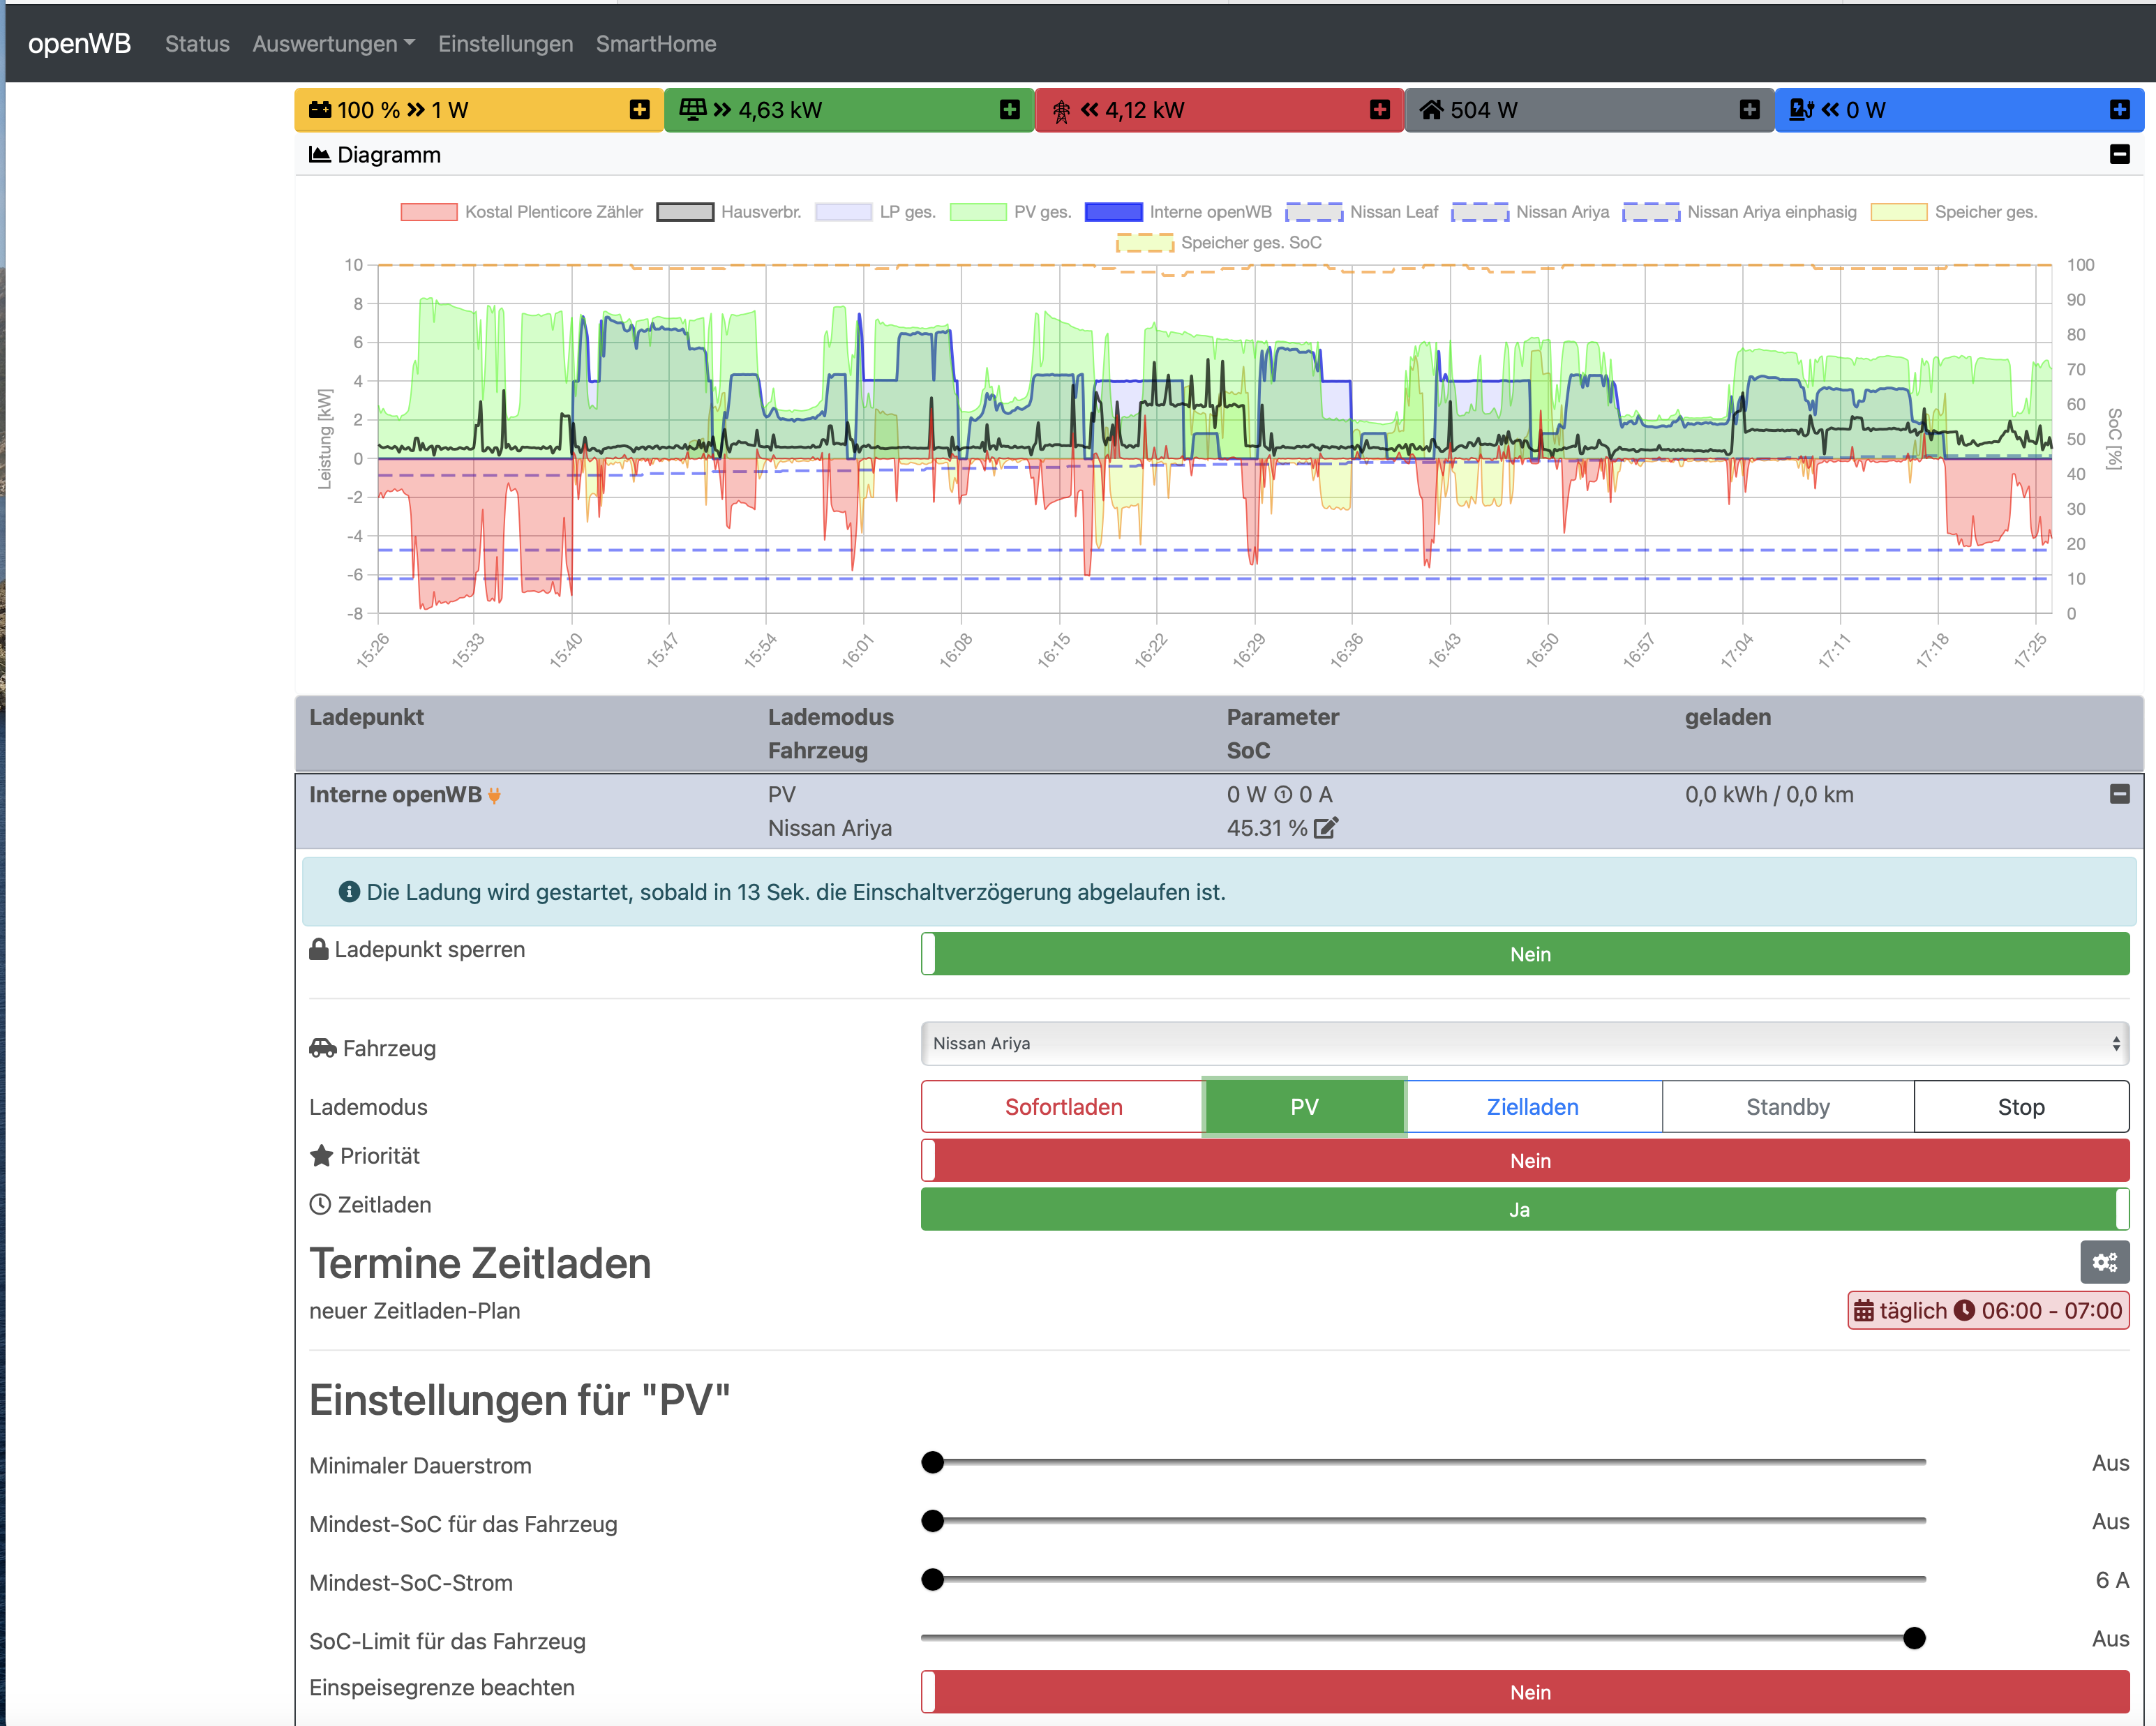
Task: Click the openWB brand logo
Action: click(x=79, y=44)
